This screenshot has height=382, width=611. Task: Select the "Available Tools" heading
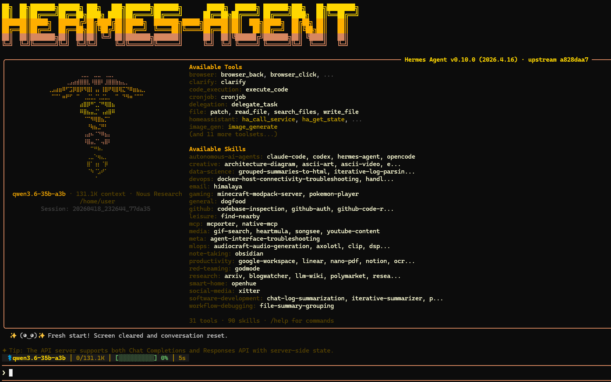(x=215, y=67)
